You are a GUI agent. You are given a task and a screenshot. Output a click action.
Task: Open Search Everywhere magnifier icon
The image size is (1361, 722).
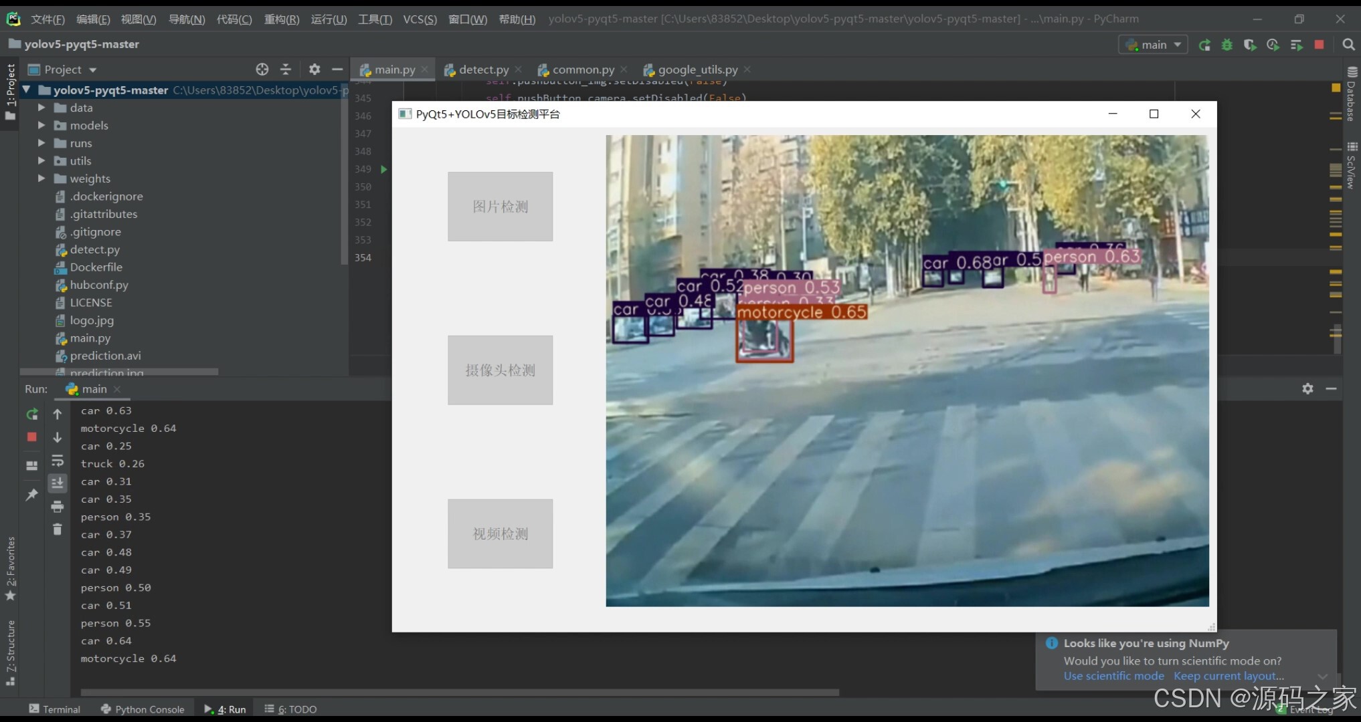pyautogui.click(x=1348, y=45)
